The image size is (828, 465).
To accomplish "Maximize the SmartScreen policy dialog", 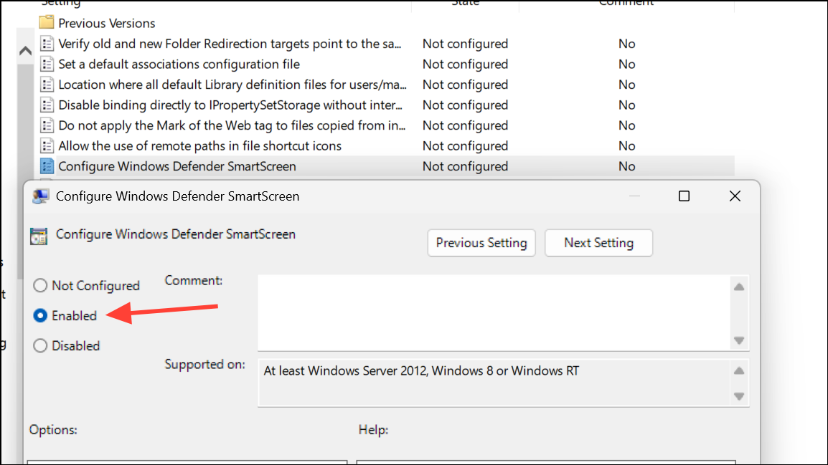I will click(x=684, y=196).
